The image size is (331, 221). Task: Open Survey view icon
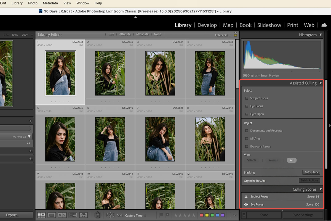[73, 215]
